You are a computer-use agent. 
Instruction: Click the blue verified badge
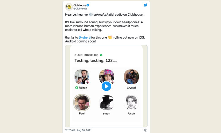pos(88,5)
